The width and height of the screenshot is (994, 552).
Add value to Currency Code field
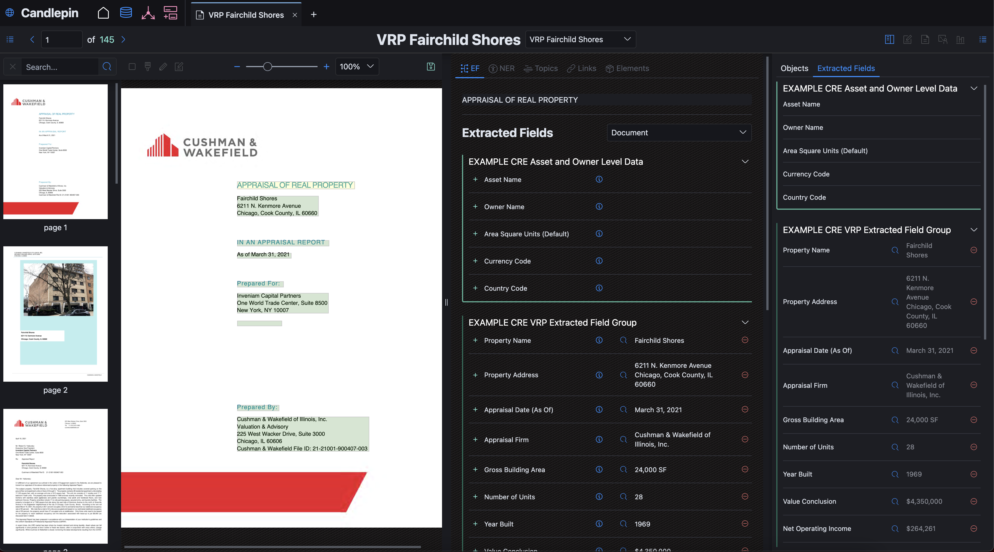point(475,260)
